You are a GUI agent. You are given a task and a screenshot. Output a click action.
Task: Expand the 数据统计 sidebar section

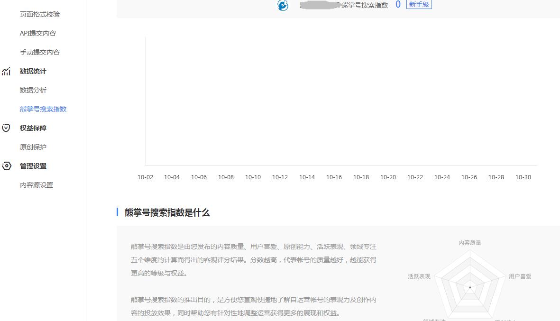32,71
